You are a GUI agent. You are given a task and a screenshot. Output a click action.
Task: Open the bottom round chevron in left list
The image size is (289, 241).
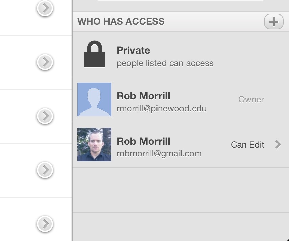(45, 224)
